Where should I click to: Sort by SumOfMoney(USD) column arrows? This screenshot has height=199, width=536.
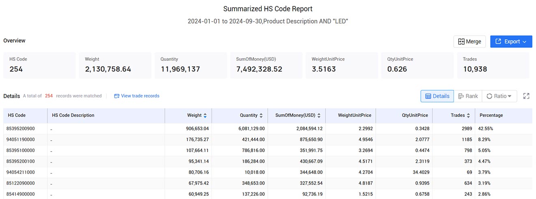[319, 115]
